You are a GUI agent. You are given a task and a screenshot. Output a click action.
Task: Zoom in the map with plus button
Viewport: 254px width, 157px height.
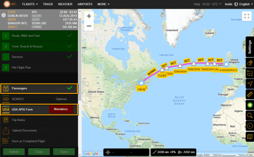pos(89,16)
